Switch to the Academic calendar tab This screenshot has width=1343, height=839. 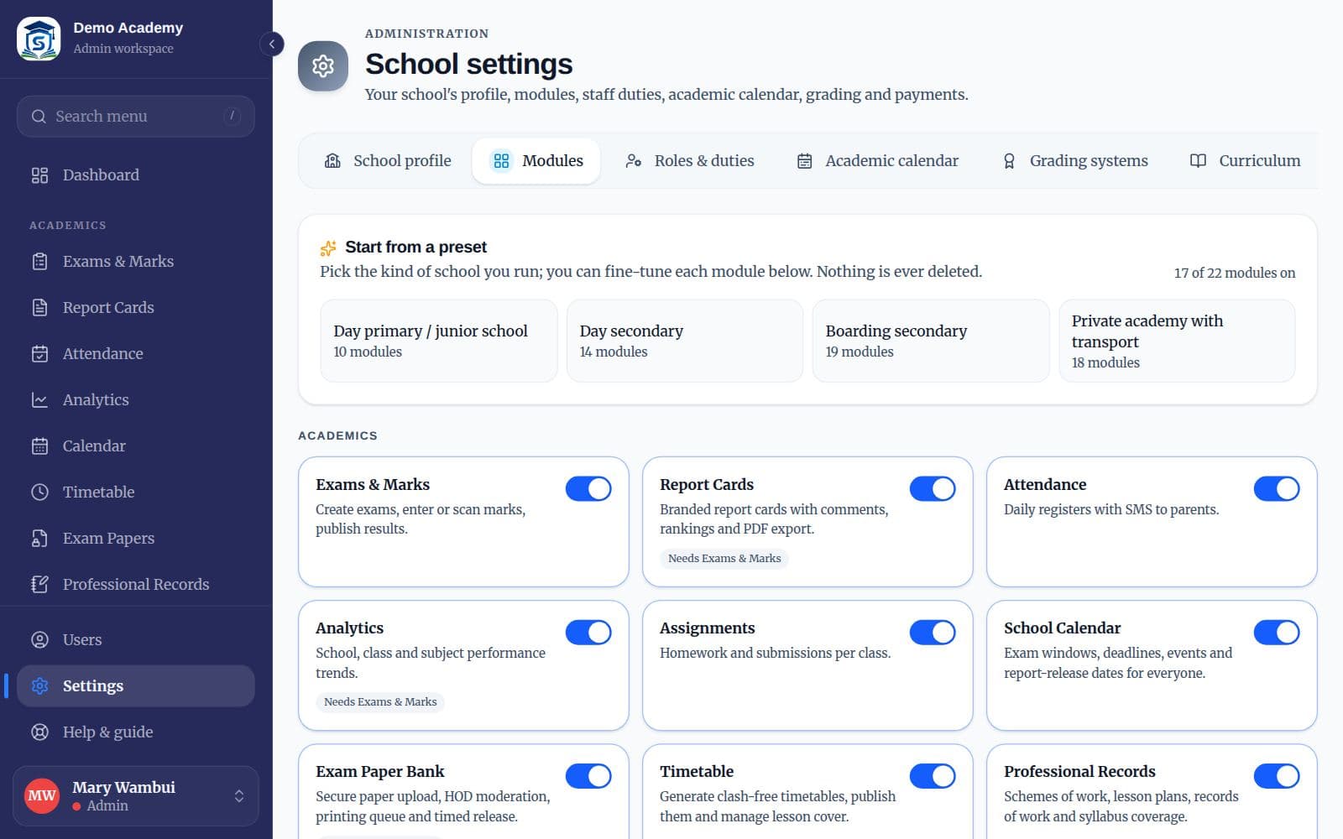[x=877, y=161]
